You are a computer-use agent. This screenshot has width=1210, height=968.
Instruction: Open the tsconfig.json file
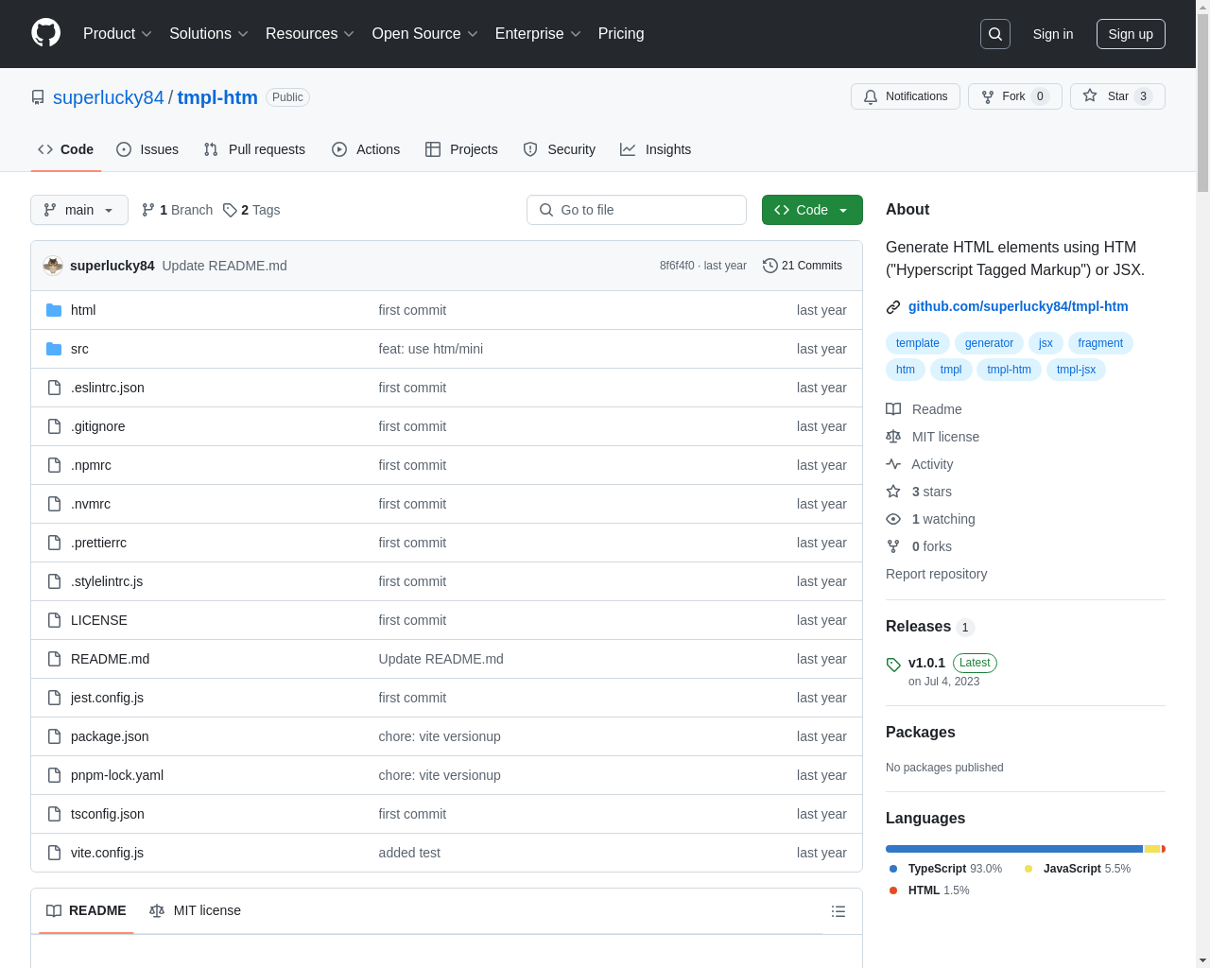click(x=108, y=814)
